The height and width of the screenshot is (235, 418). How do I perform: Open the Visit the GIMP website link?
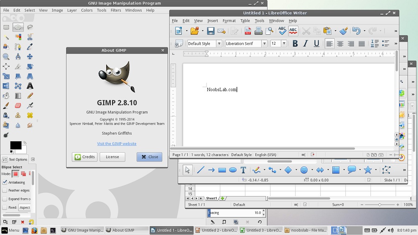click(117, 143)
